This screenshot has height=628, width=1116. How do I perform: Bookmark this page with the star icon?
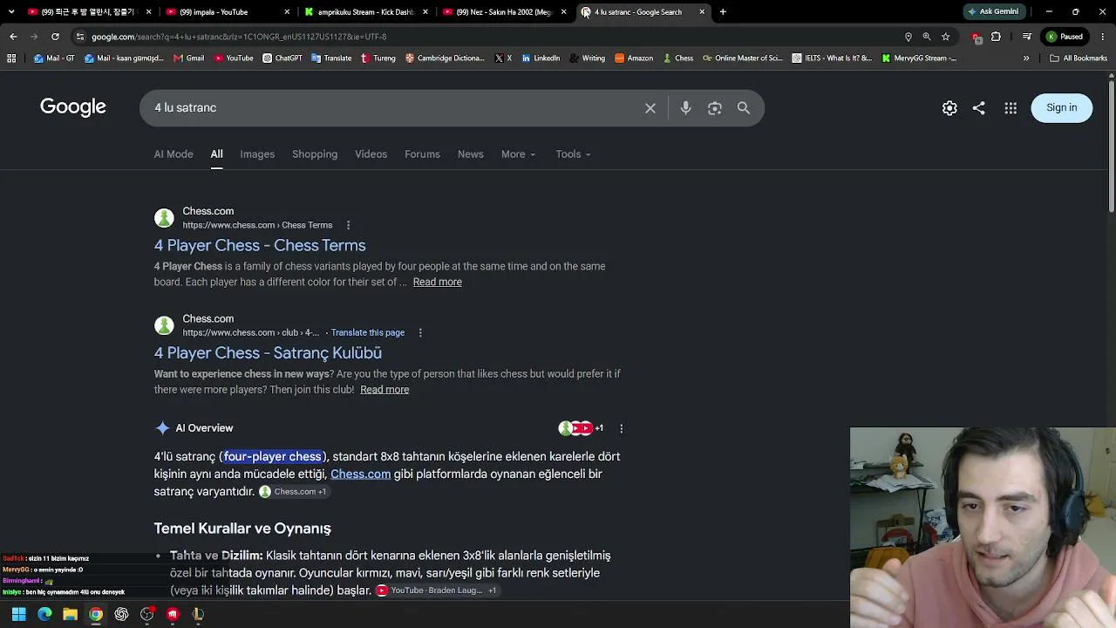pos(946,37)
